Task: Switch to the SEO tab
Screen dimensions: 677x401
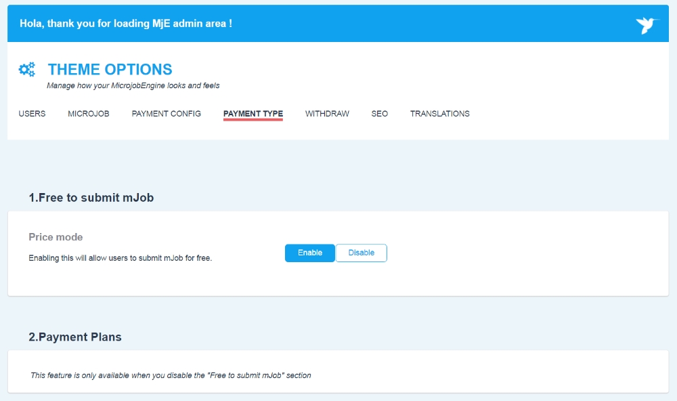Action: 380,114
